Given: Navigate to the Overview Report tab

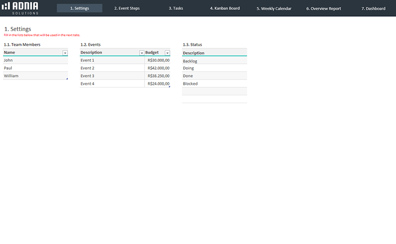Looking at the screenshot, I should pos(323,8).
